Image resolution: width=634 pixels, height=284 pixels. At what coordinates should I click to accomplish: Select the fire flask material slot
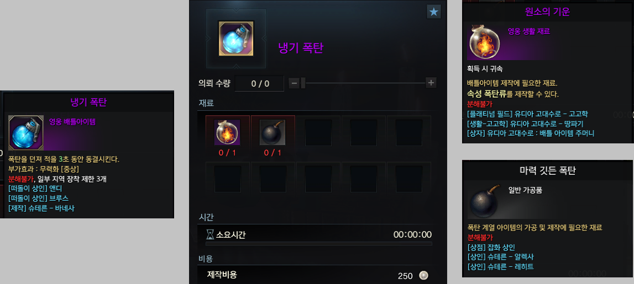point(227,132)
